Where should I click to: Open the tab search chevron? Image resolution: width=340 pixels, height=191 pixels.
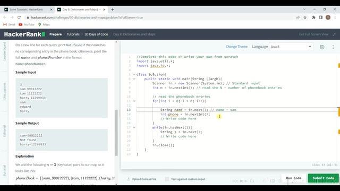click(x=304, y=10)
